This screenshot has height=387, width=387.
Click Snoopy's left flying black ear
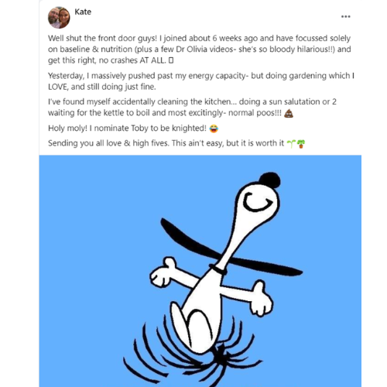191,238
